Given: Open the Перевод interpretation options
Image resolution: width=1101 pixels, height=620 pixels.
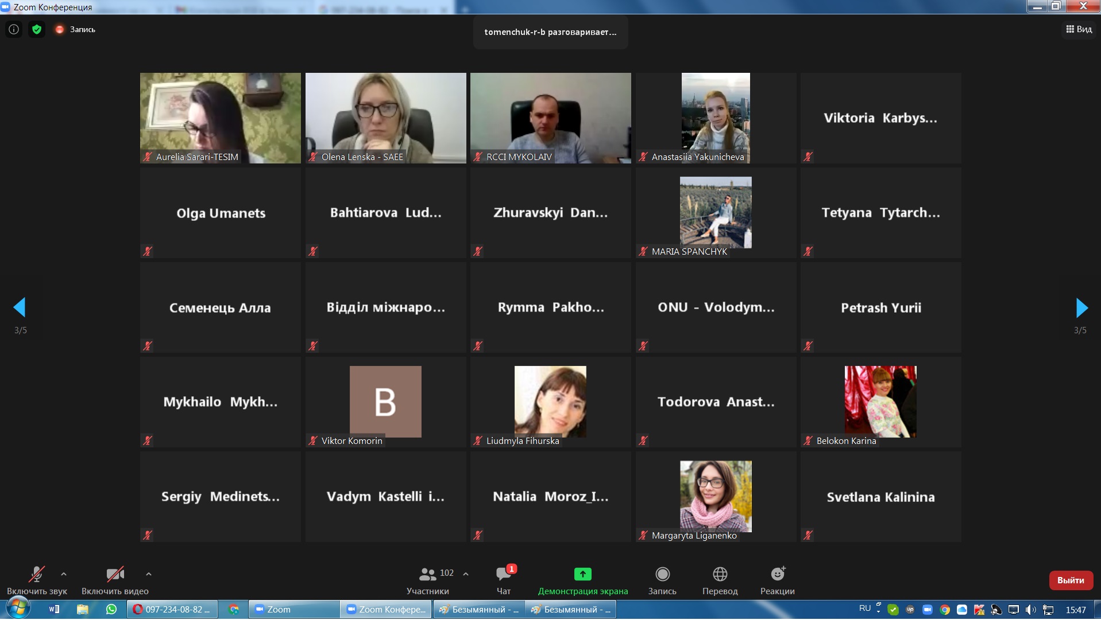Looking at the screenshot, I should [720, 580].
